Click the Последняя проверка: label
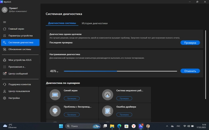This screenshot has width=209, height=130. pos(61,43)
